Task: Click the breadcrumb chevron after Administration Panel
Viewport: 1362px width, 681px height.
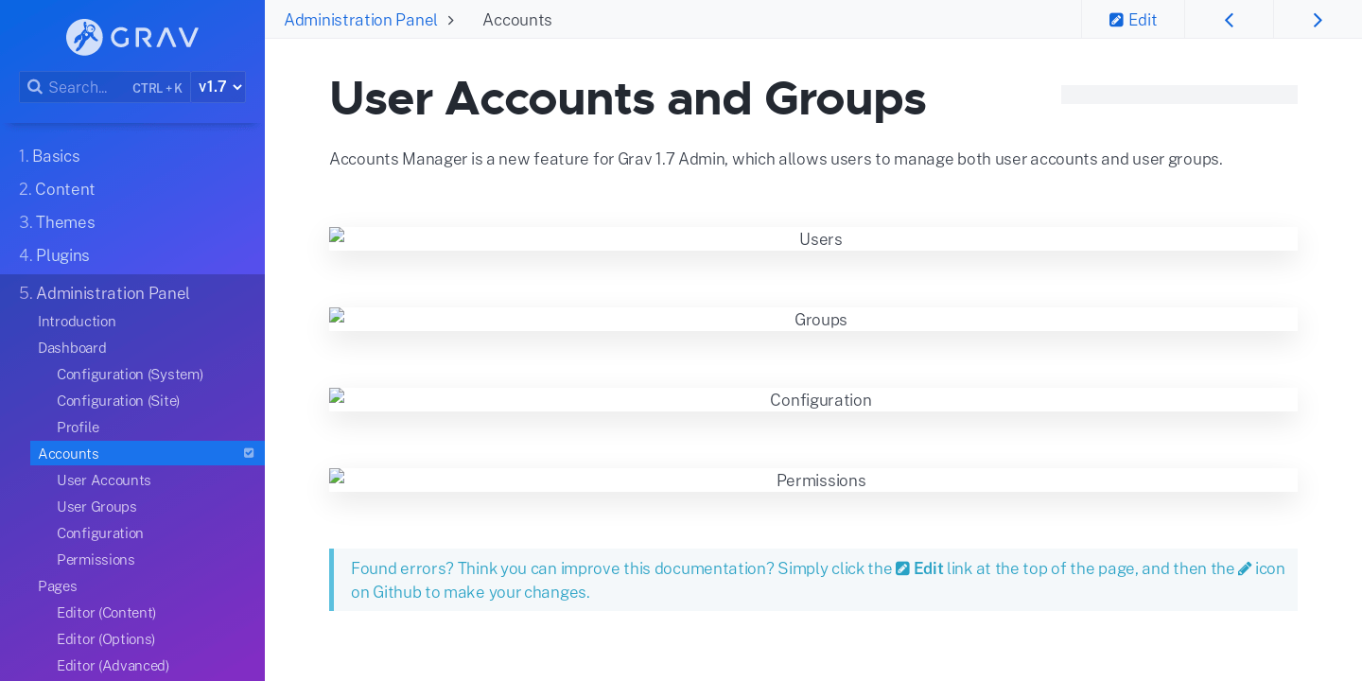Action: (x=451, y=19)
